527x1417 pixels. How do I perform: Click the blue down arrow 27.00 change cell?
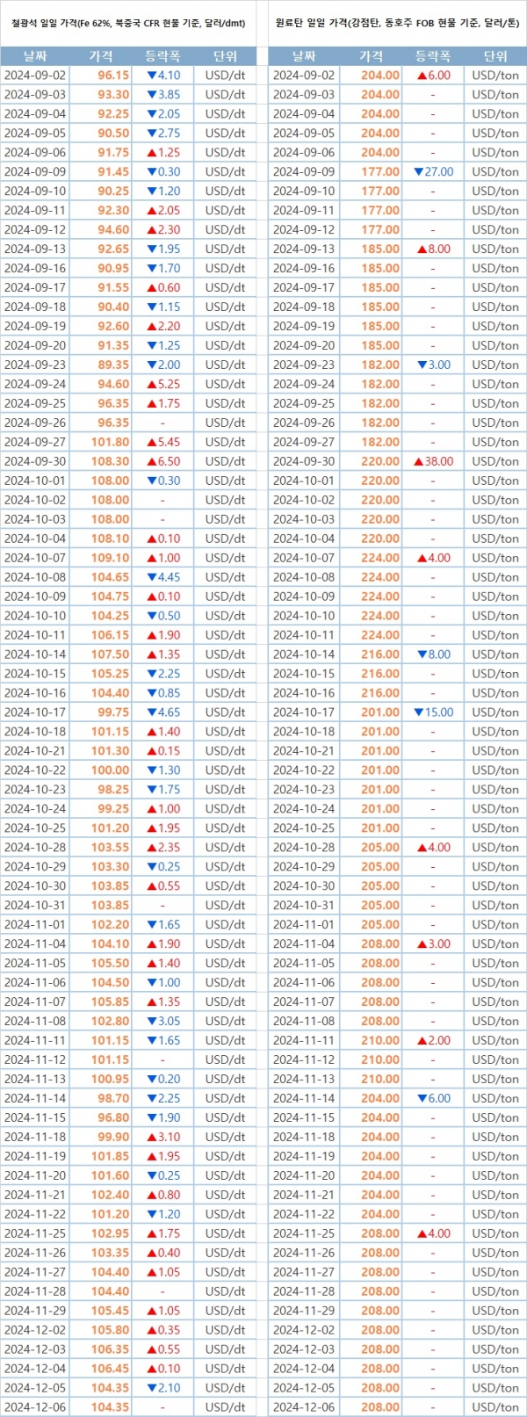coord(433,172)
